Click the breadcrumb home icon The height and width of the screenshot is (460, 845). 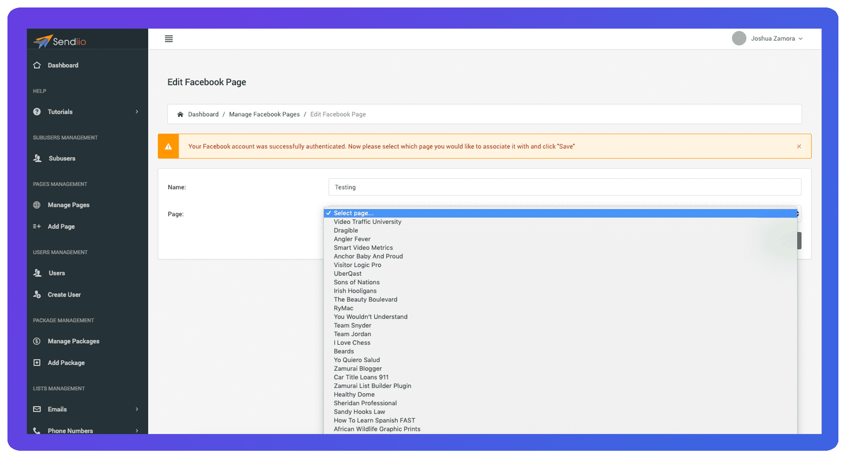click(x=180, y=114)
